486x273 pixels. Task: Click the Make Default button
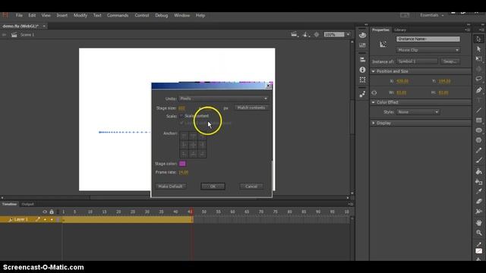(170, 187)
